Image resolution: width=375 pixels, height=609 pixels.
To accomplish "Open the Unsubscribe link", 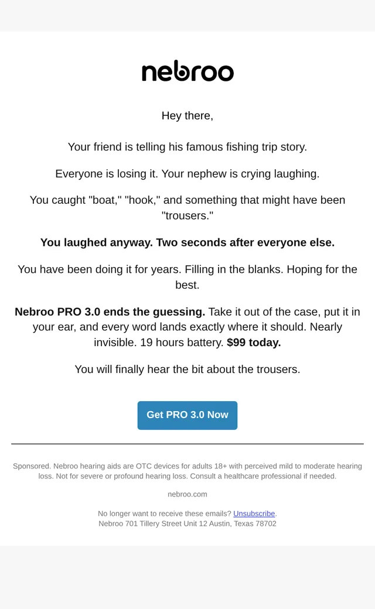I will pos(254,514).
